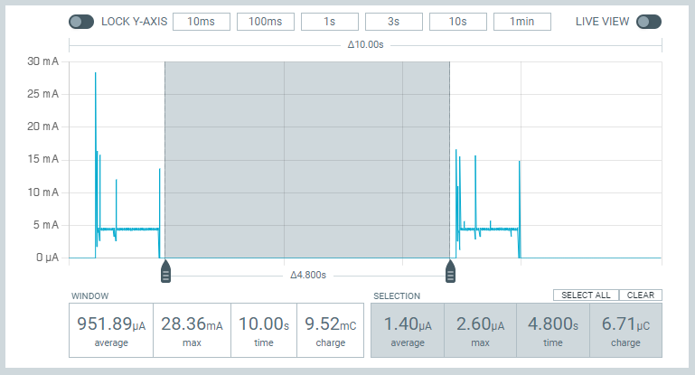
Task: Select the 10s time window
Action: (458, 22)
